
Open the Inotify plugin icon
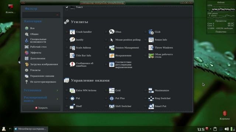point(72,40)
